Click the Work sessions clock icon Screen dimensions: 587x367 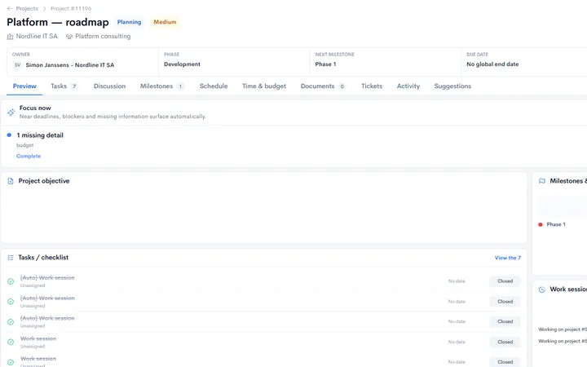541,290
